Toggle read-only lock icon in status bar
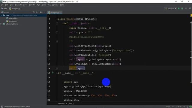The width and height of the screenshot is (192, 108). pyautogui.click(x=184, y=107)
